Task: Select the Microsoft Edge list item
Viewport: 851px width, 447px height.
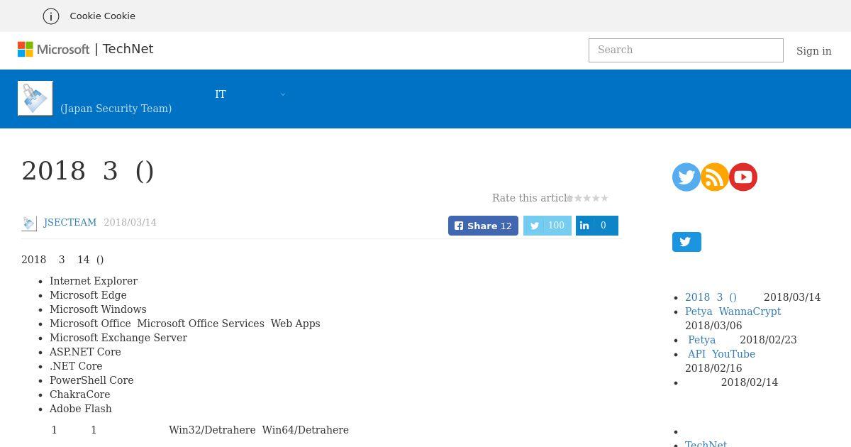Action: pos(88,295)
